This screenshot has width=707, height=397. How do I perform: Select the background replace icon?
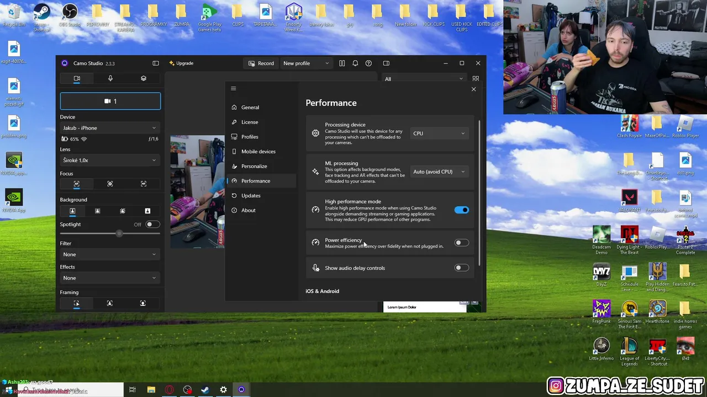(147, 211)
